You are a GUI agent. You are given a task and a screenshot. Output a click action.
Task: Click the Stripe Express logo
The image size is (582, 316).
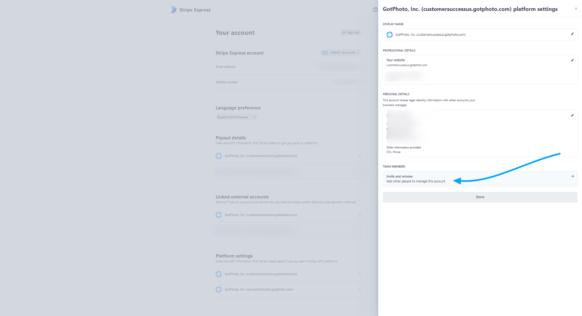tap(191, 10)
